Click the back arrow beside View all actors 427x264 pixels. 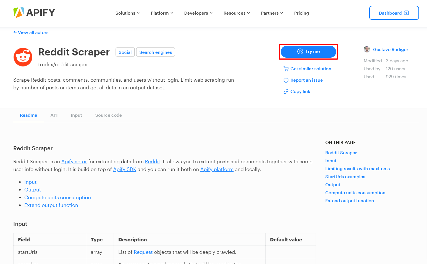[15, 32]
